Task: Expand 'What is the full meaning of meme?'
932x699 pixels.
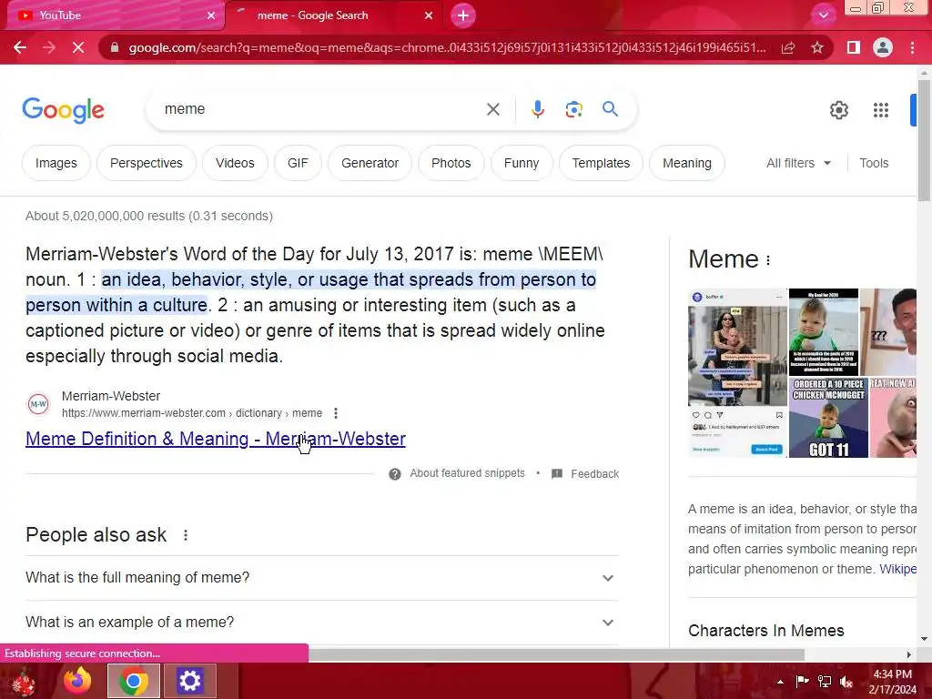Action: (322, 578)
